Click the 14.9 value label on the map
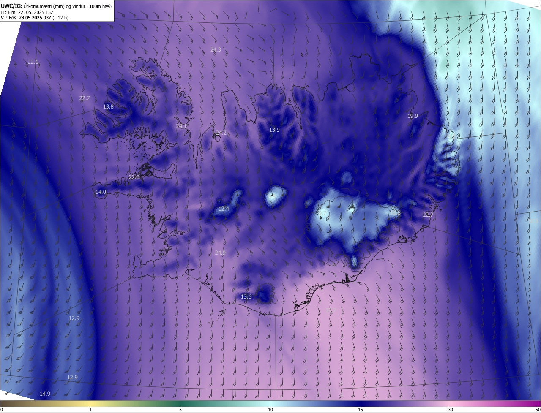The image size is (541, 413). [x=45, y=394]
